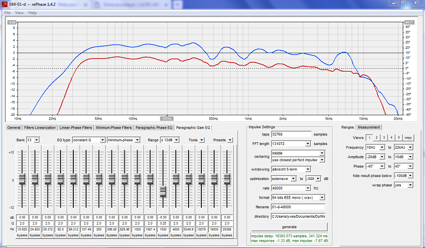Switch to the Minimum-Phase Filters tab
Image resolution: width=425 pixels, height=248 pixels.
click(x=114, y=127)
